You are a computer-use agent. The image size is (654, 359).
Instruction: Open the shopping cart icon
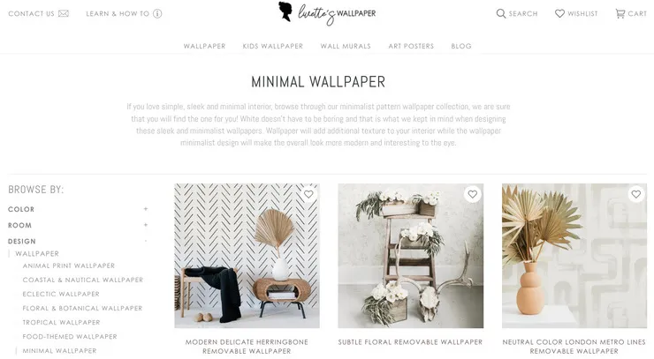tap(620, 14)
